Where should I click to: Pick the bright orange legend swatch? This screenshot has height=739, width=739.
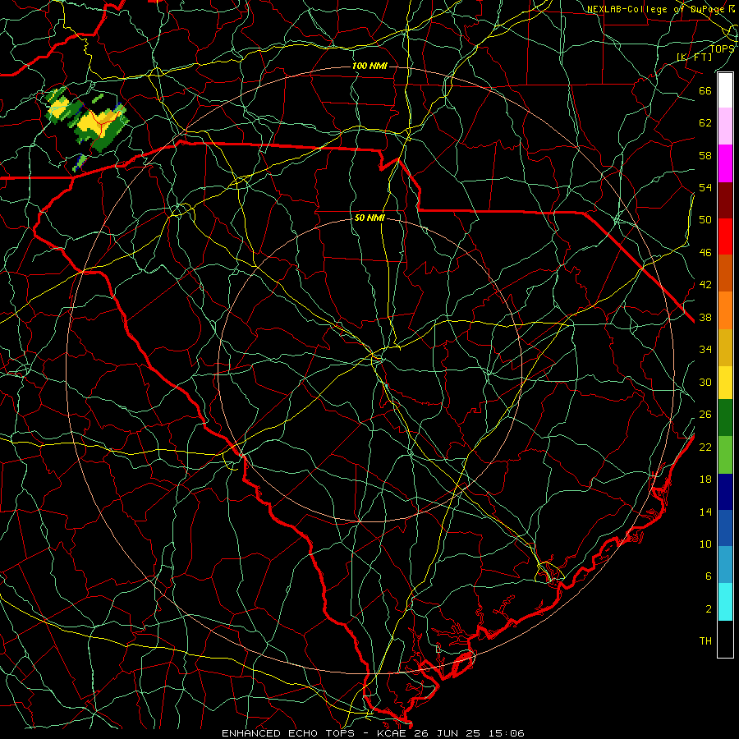click(725, 310)
